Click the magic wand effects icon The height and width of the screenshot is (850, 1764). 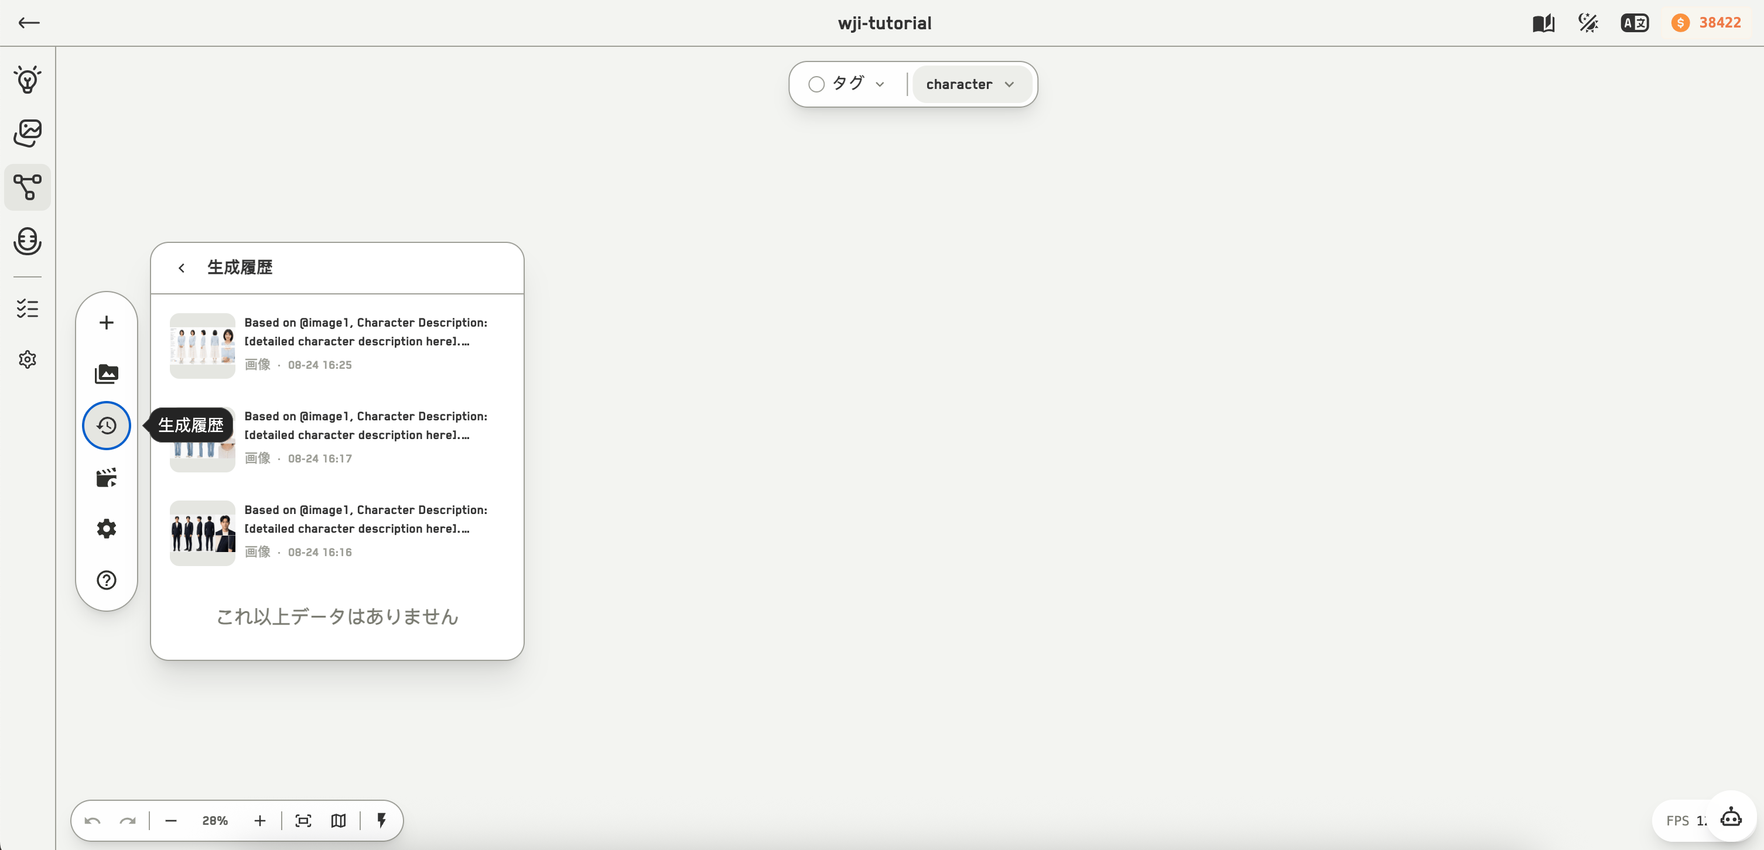(x=1589, y=23)
